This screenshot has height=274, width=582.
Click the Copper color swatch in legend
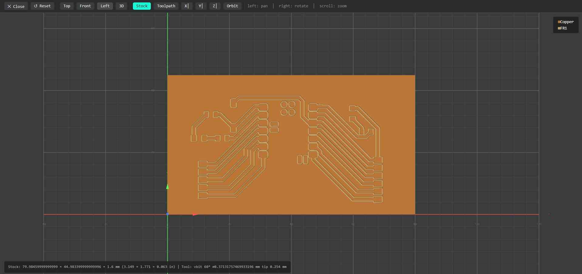pos(559,22)
